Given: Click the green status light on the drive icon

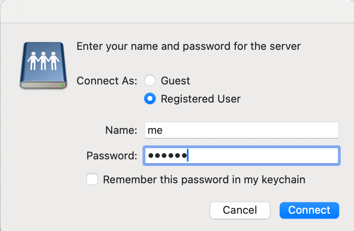Looking at the screenshot, I should coord(62,85).
